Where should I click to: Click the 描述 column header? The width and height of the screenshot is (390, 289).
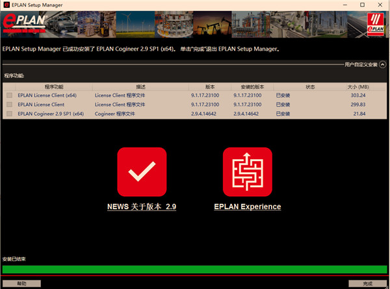(x=140, y=87)
